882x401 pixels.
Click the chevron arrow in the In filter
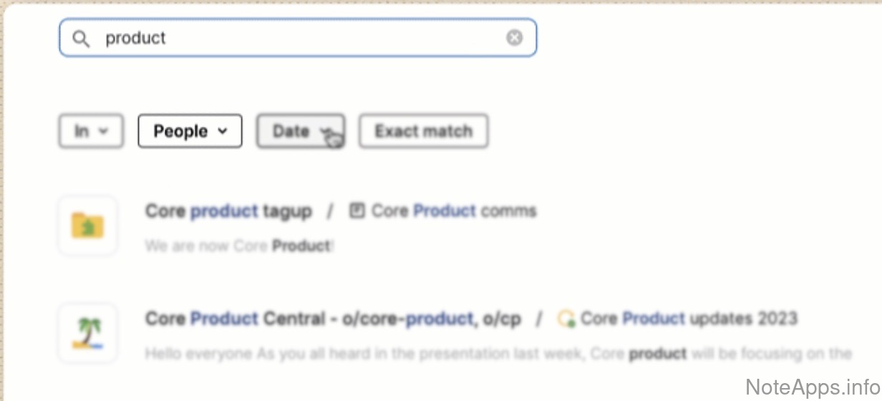[103, 131]
